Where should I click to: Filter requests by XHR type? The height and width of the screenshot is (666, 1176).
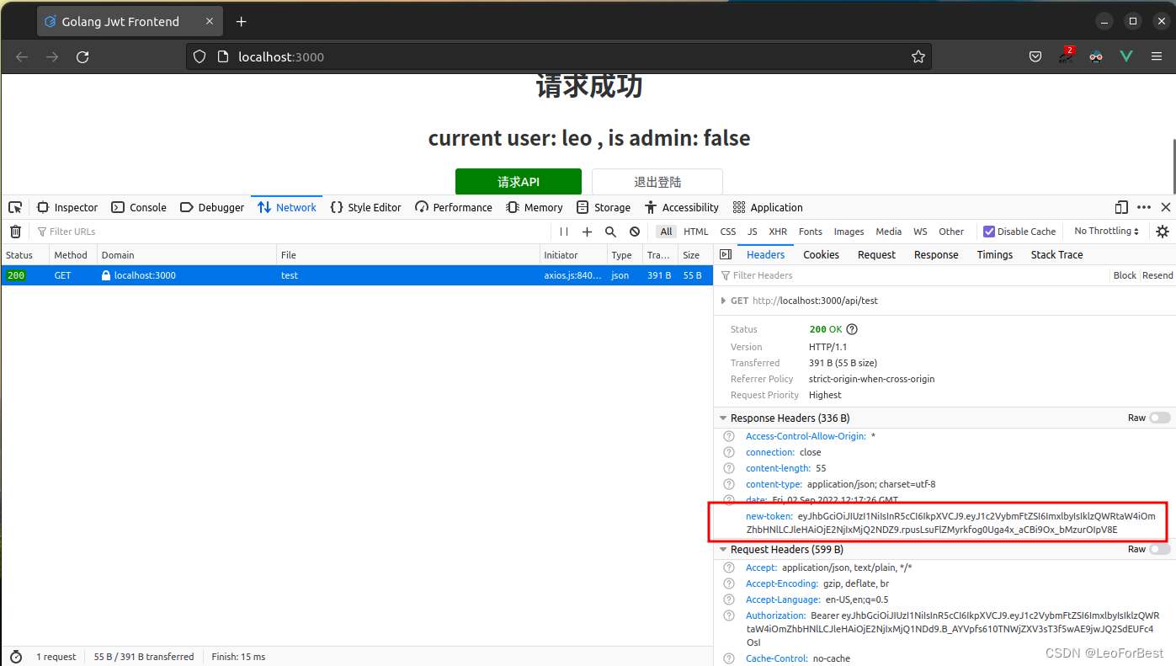[778, 232]
